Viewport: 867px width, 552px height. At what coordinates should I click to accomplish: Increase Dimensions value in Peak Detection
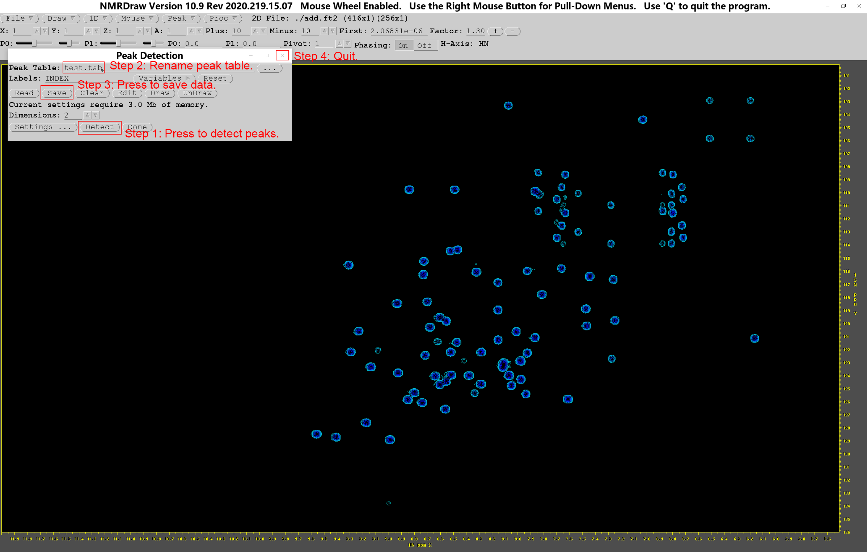pos(87,115)
